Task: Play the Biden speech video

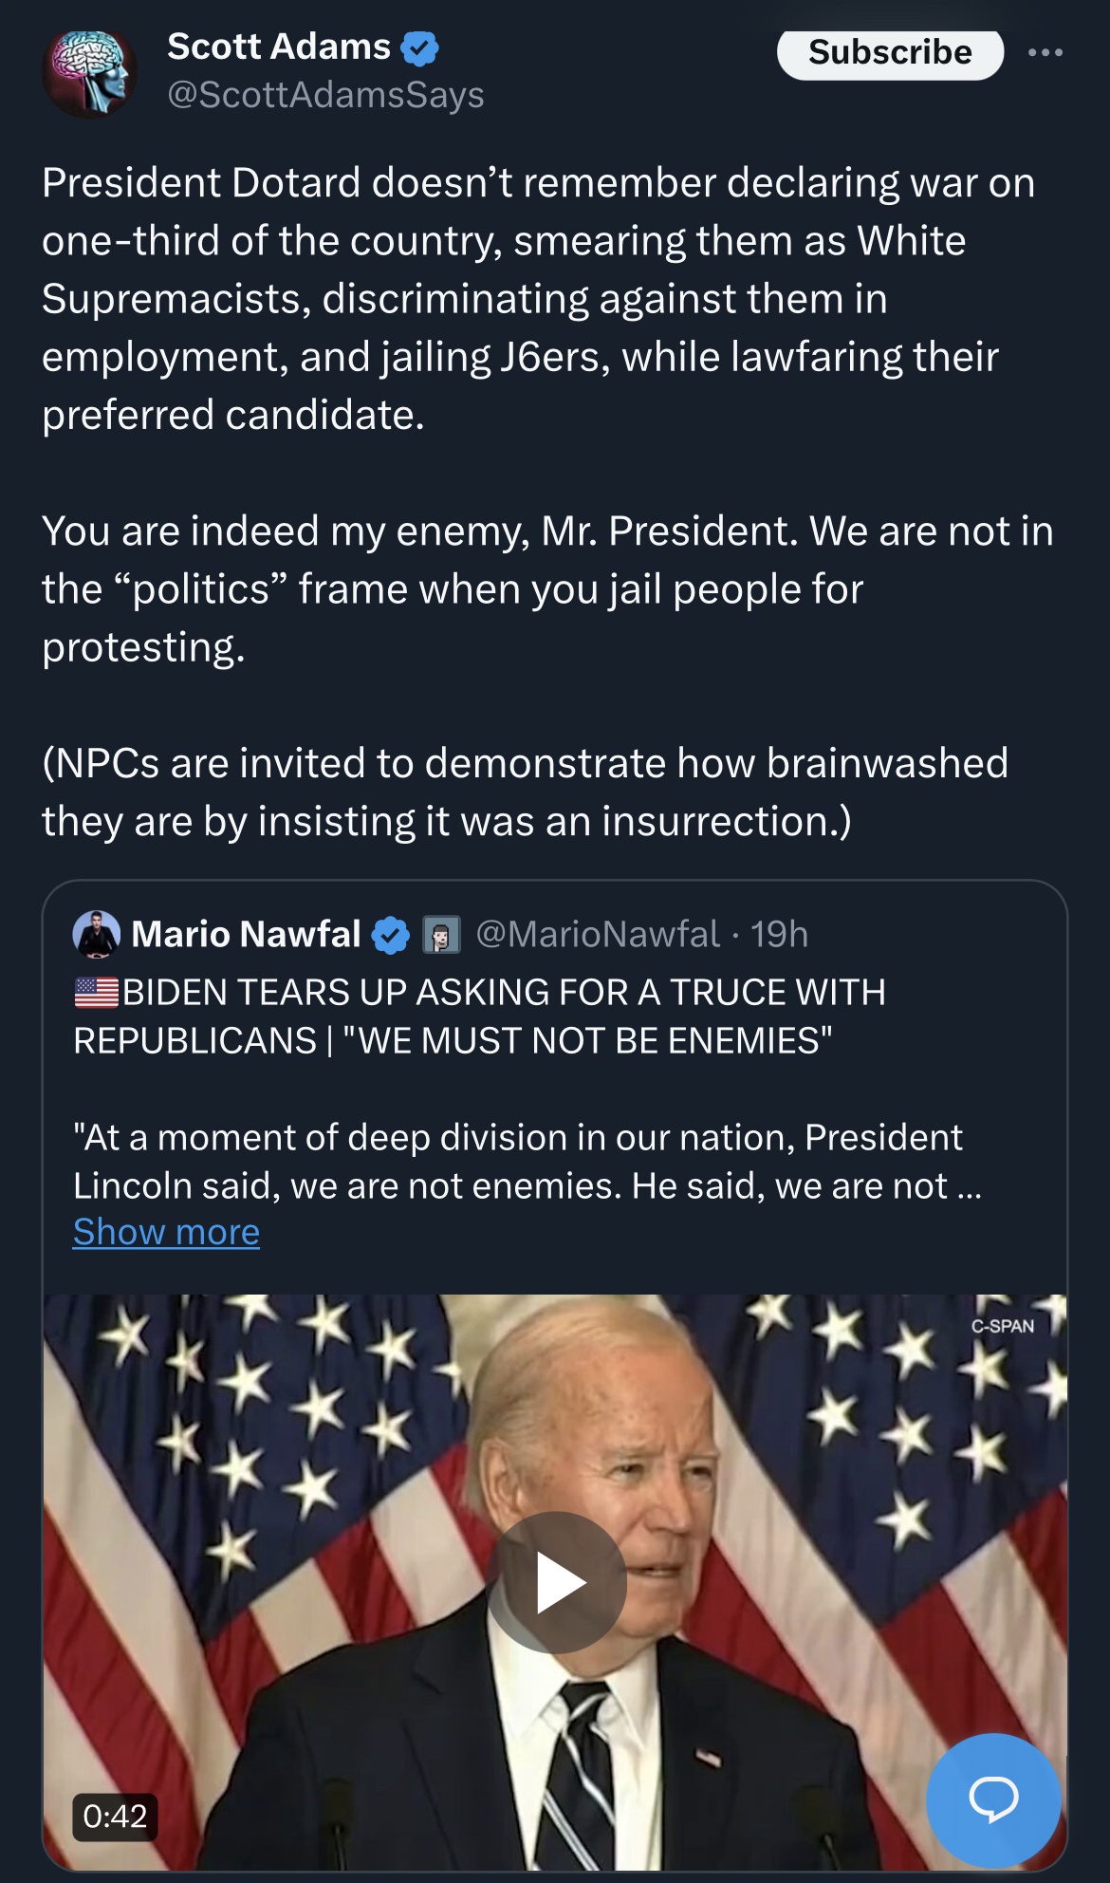Action: pos(558,1582)
